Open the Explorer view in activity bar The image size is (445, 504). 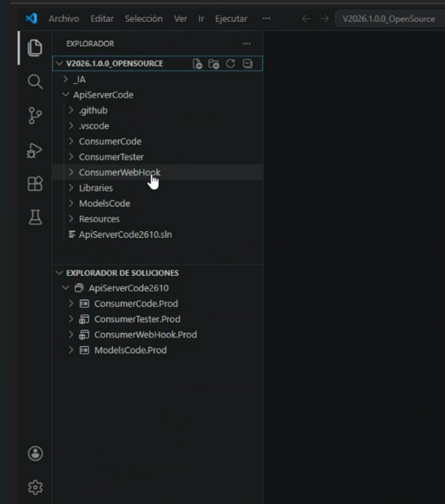[35, 48]
